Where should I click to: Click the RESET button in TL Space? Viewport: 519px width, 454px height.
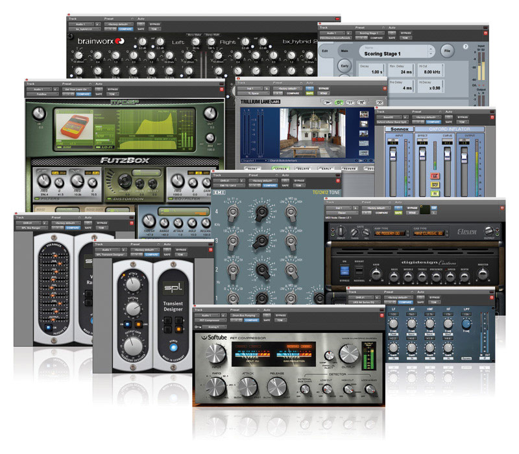tap(252, 169)
